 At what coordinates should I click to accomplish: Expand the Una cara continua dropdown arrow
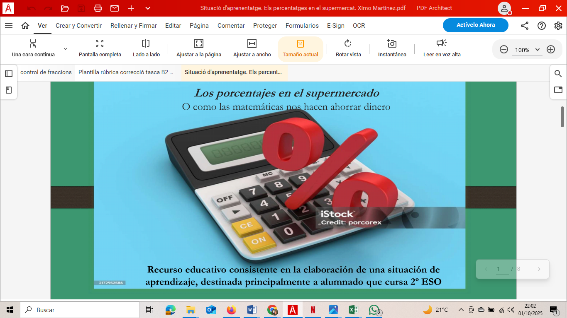(x=66, y=49)
